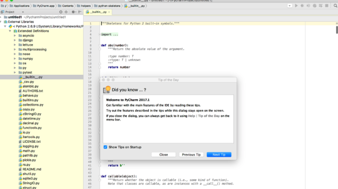Toggle Show Tips on Startup checkbox
The image size is (338, 189).
(105, 147)
